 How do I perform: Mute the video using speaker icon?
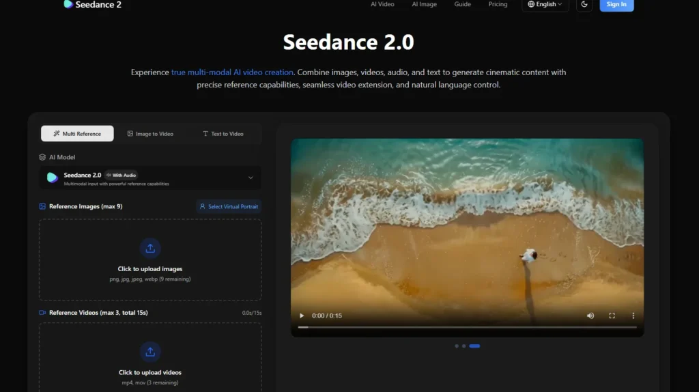click(x=590, y=316)
